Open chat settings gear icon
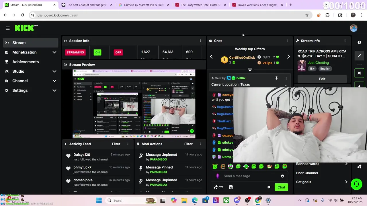Viewport: 367px width, 206px height. tap(269, 187)
